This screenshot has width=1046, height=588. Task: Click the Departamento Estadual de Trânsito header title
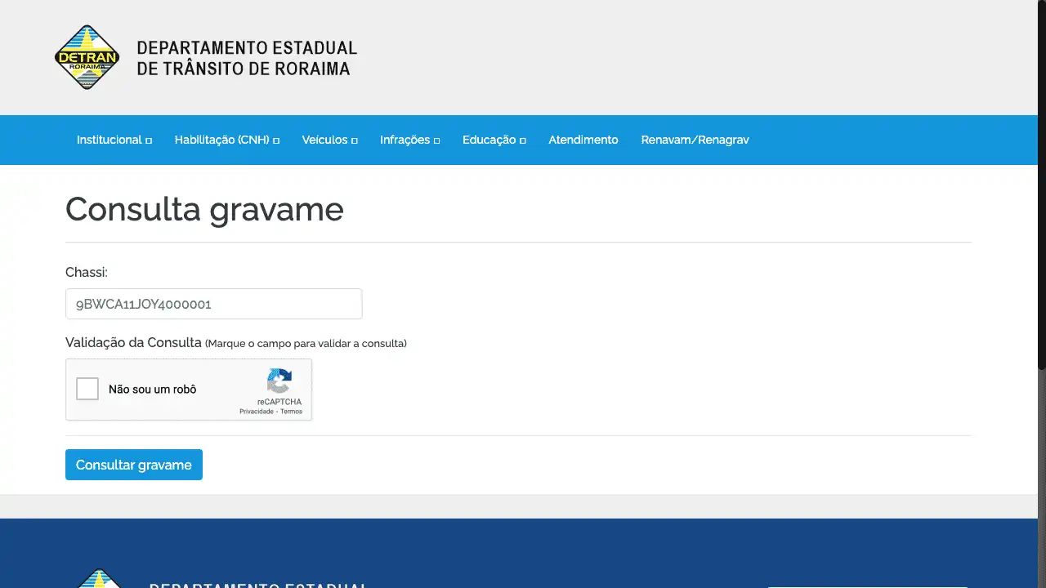coord(247,58)
